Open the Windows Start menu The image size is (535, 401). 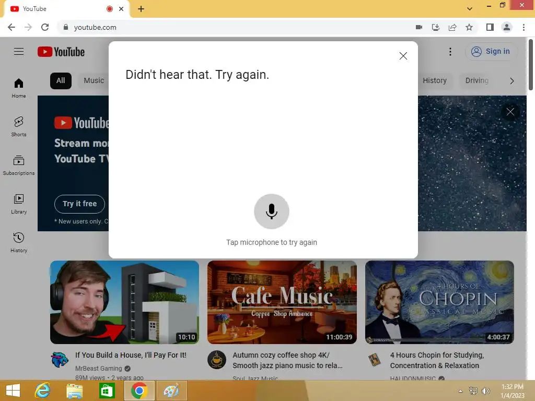point(13,391)
